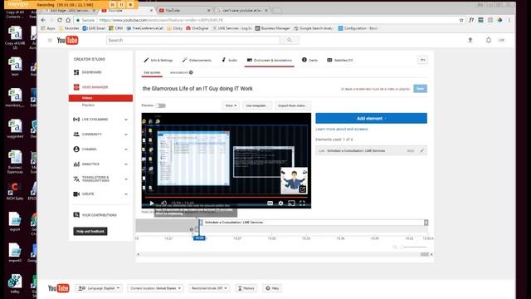Viewport: 531px width, 299px height.
Task: Click the YouTube search magnifier button
Action: click(x=290, y=40)
